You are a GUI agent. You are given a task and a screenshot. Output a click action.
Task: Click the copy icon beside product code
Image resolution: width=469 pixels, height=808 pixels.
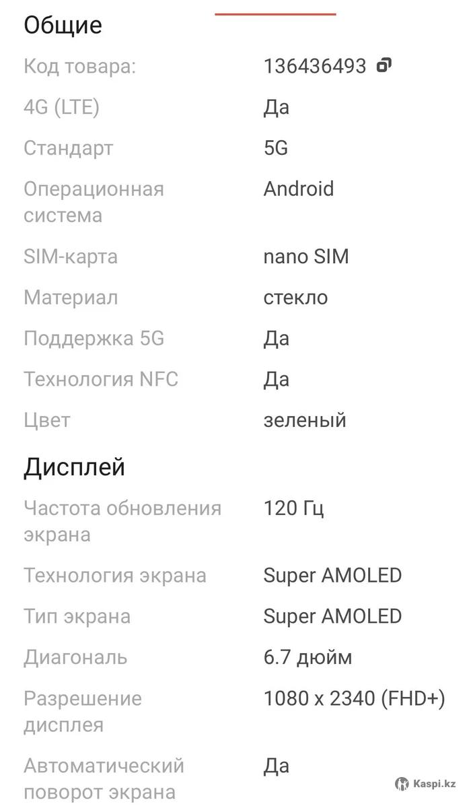click(x=384, y=65)
